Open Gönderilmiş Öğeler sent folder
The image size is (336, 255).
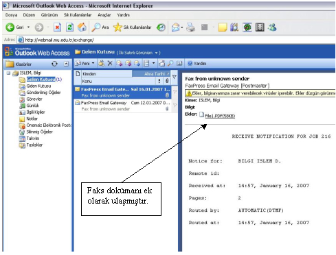(x=43, y=93)
